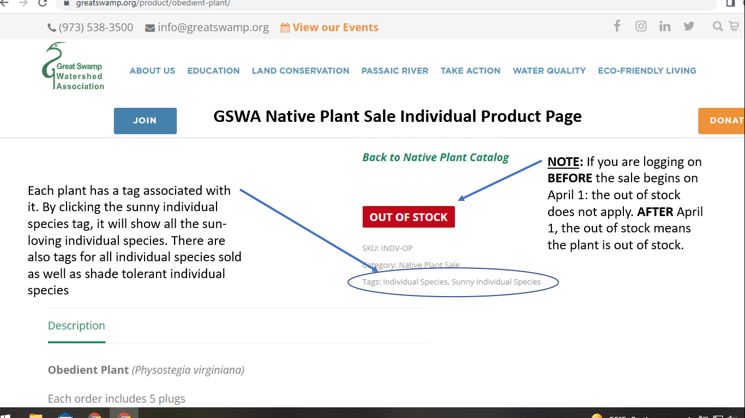Open the Education menu
The image size is (745, 418).
click(x=213, y=71)
